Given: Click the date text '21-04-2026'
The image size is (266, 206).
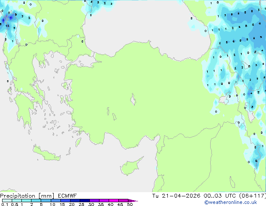Looking at the screenshot, I should point(181,196).
